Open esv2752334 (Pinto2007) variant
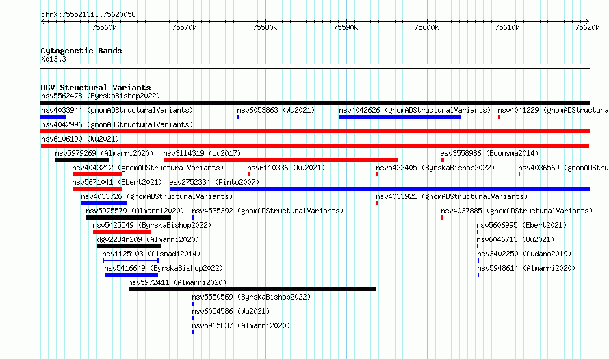 [214, 182]
